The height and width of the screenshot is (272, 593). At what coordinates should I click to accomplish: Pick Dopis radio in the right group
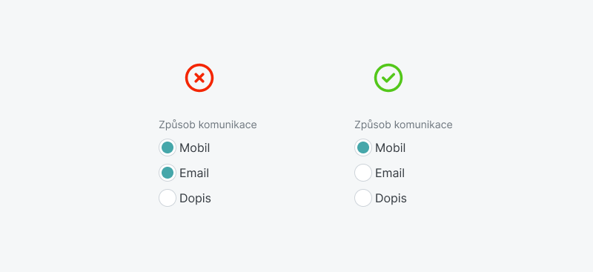click(x=363, y=198)
